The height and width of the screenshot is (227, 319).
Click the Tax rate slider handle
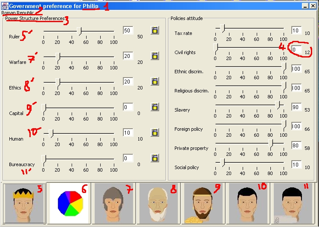tap(223, 29)
